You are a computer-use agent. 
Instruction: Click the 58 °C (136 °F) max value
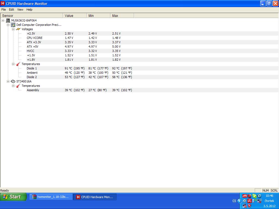coord(122,77)
